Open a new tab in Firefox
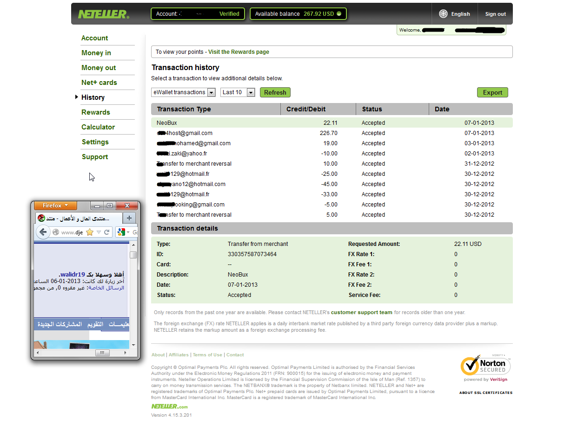 (130, 218)
